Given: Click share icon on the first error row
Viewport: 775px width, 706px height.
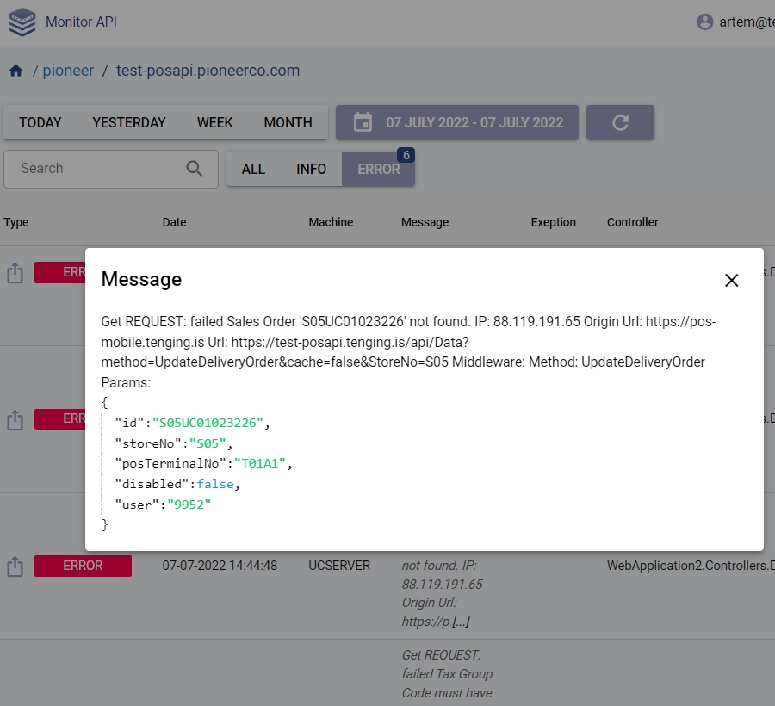Looking at the screenshot, I should 15,273.
